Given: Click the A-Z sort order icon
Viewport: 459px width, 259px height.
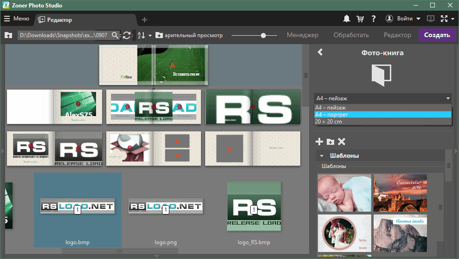Looking at the screenshot, I should [142, 35].
